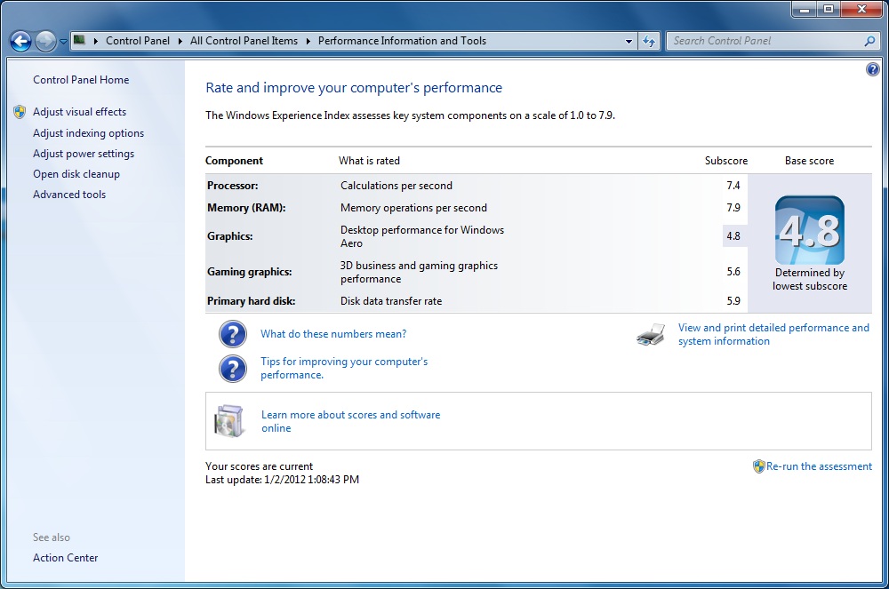The image size is (889, 589).
Task: Open the address bar history dropdown
Action: pyautogui.click(x=629, y=42)
